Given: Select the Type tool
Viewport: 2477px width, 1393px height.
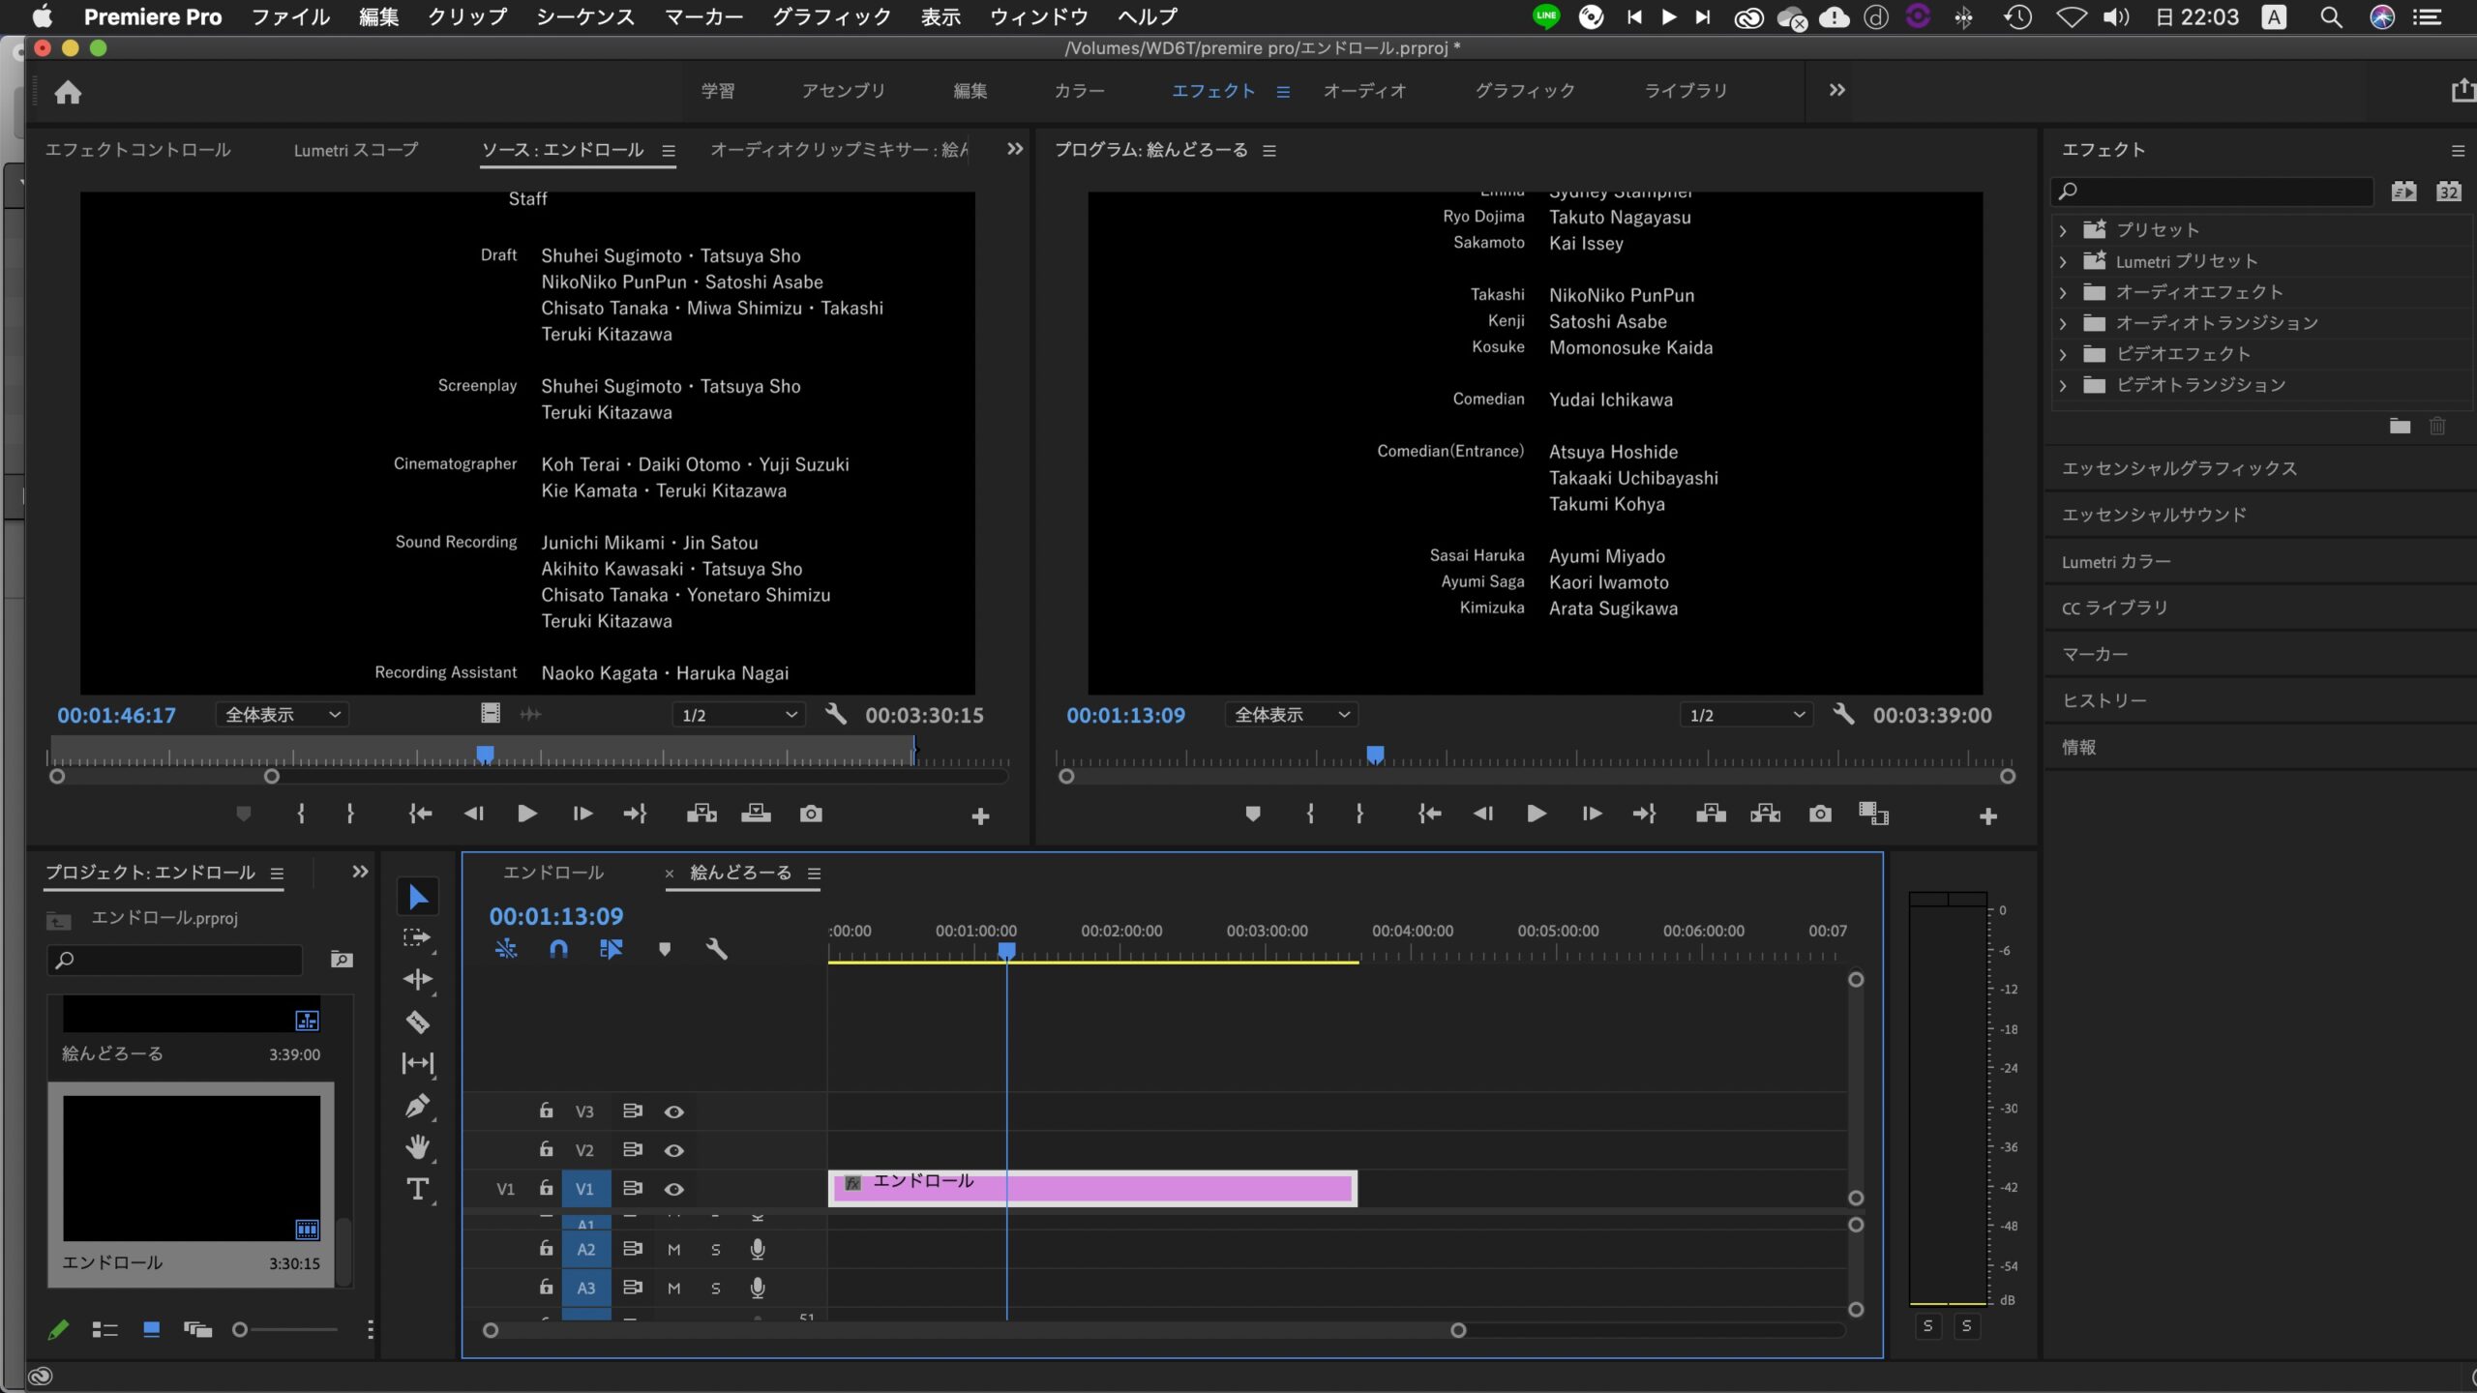Looking at the screenshot, I should point(417,1189).
